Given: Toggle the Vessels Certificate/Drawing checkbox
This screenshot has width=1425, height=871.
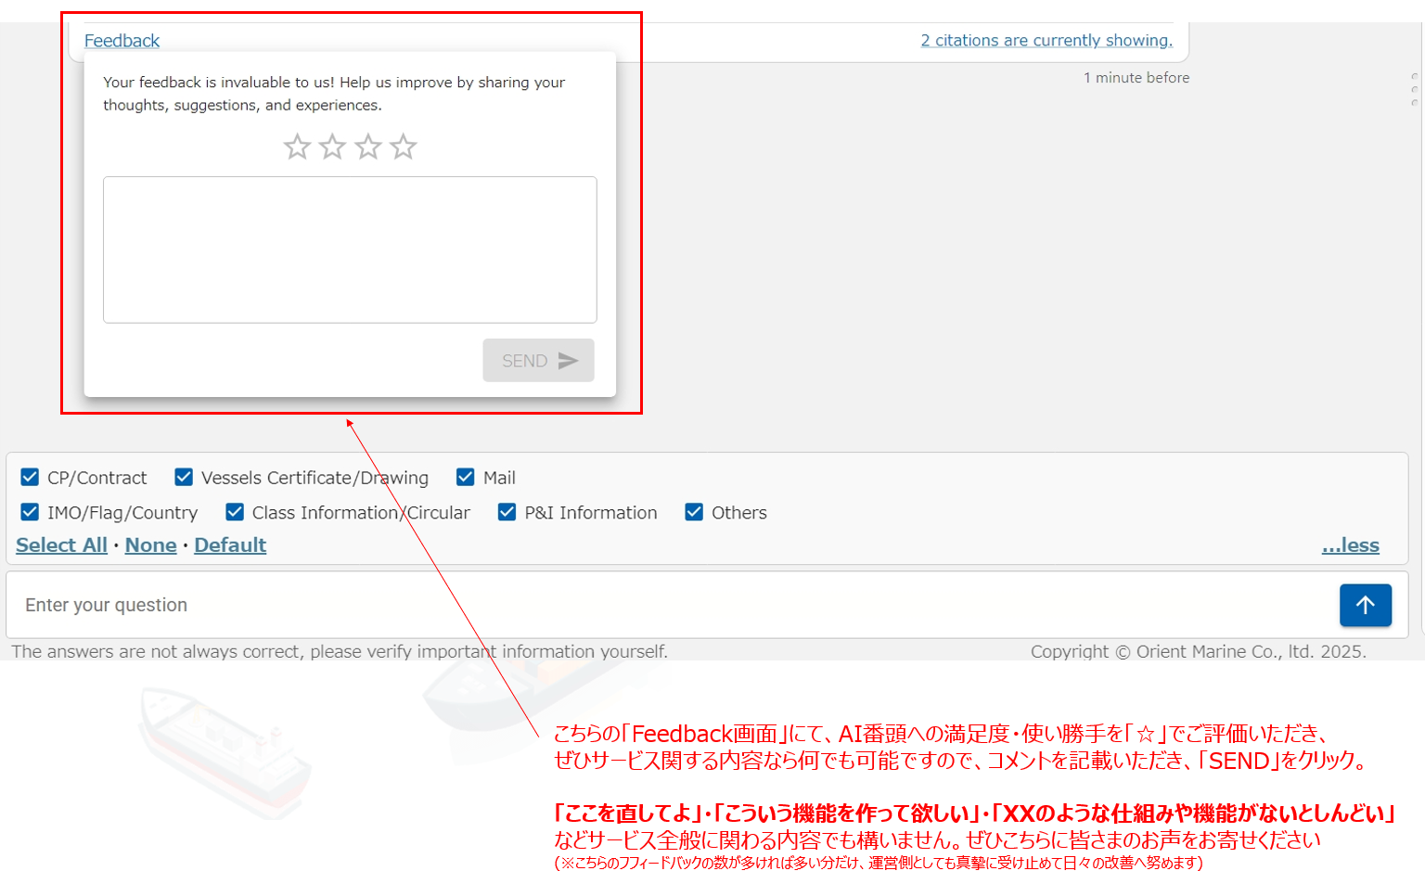Looking at the screenshot, I should (184, 478).
